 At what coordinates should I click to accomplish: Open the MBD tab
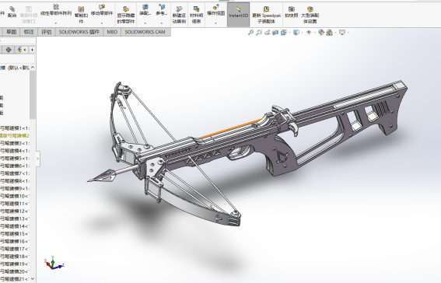[x=112, y=32]
